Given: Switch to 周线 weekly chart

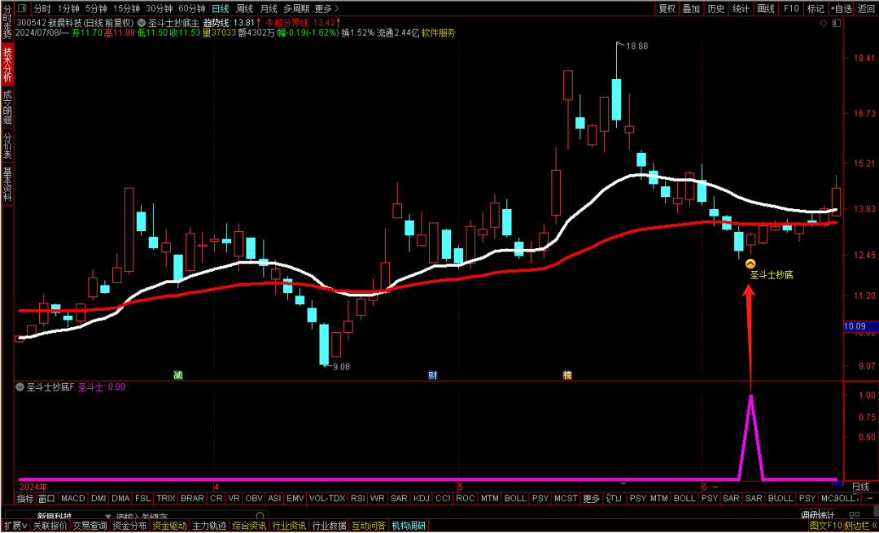Looking at the screenshot, I should 245,8.
